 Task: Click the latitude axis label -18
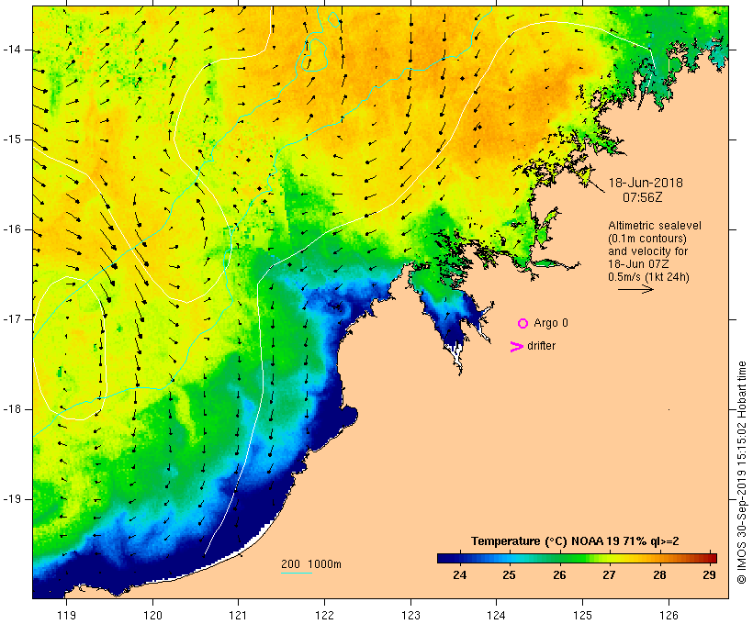pos(12,409)
